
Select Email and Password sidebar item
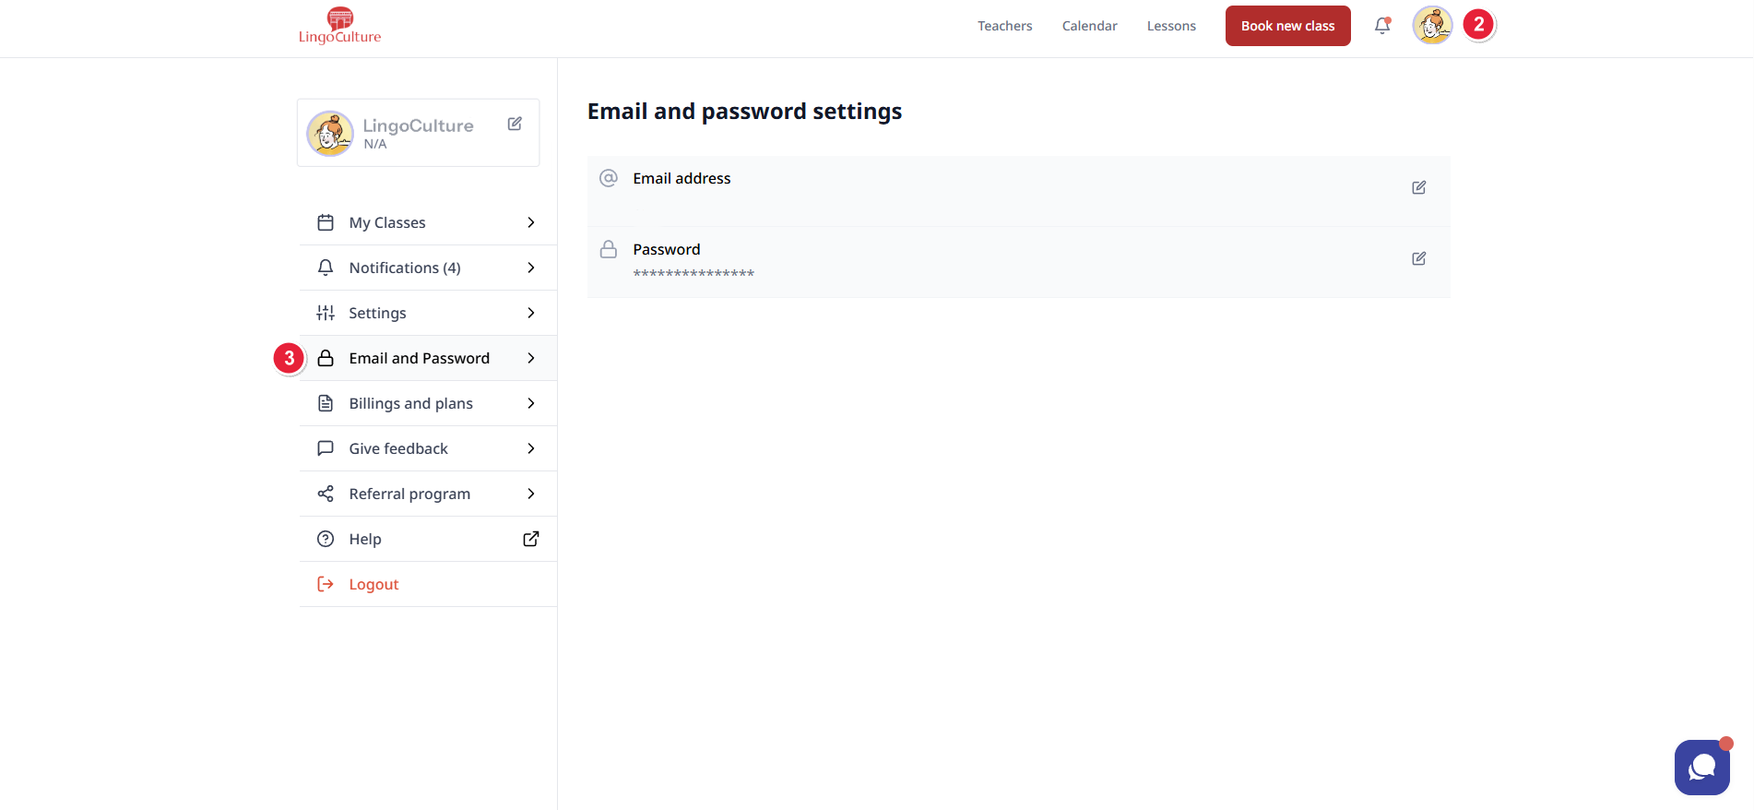[x=419, y=358]
